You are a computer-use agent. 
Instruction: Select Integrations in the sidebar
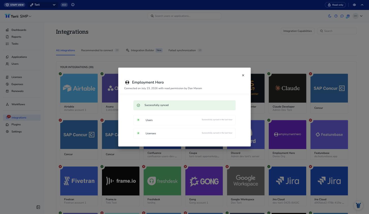pyautogui.click(x=22, y=117)
